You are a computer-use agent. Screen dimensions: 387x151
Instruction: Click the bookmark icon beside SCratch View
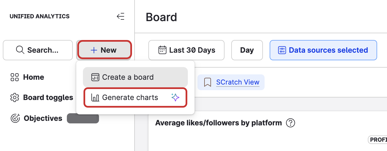(208, 82)
